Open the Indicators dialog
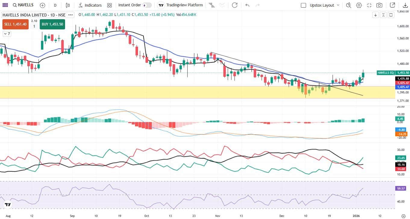410x219 pixels. tap(90, 5)
